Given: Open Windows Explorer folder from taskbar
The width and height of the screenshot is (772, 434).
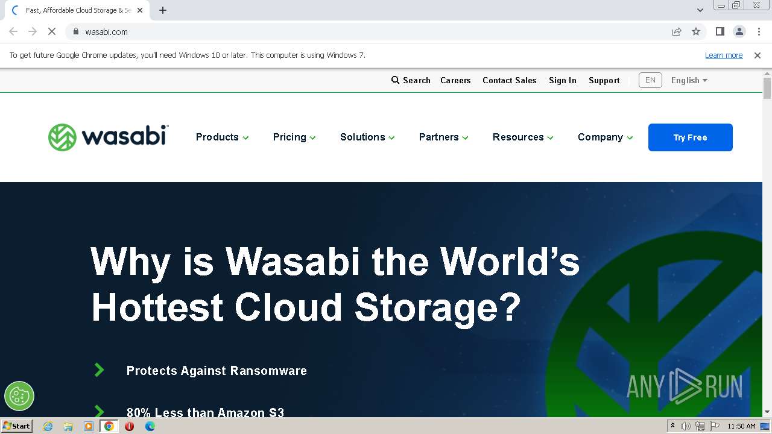Looking at the screenshot, I should (x=68, y=426).
